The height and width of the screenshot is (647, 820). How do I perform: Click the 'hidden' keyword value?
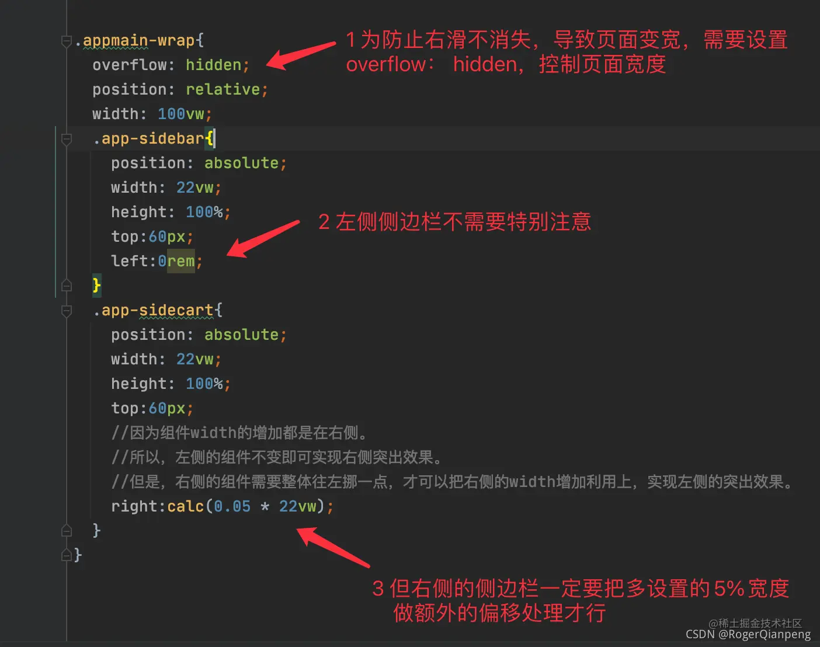213,65
